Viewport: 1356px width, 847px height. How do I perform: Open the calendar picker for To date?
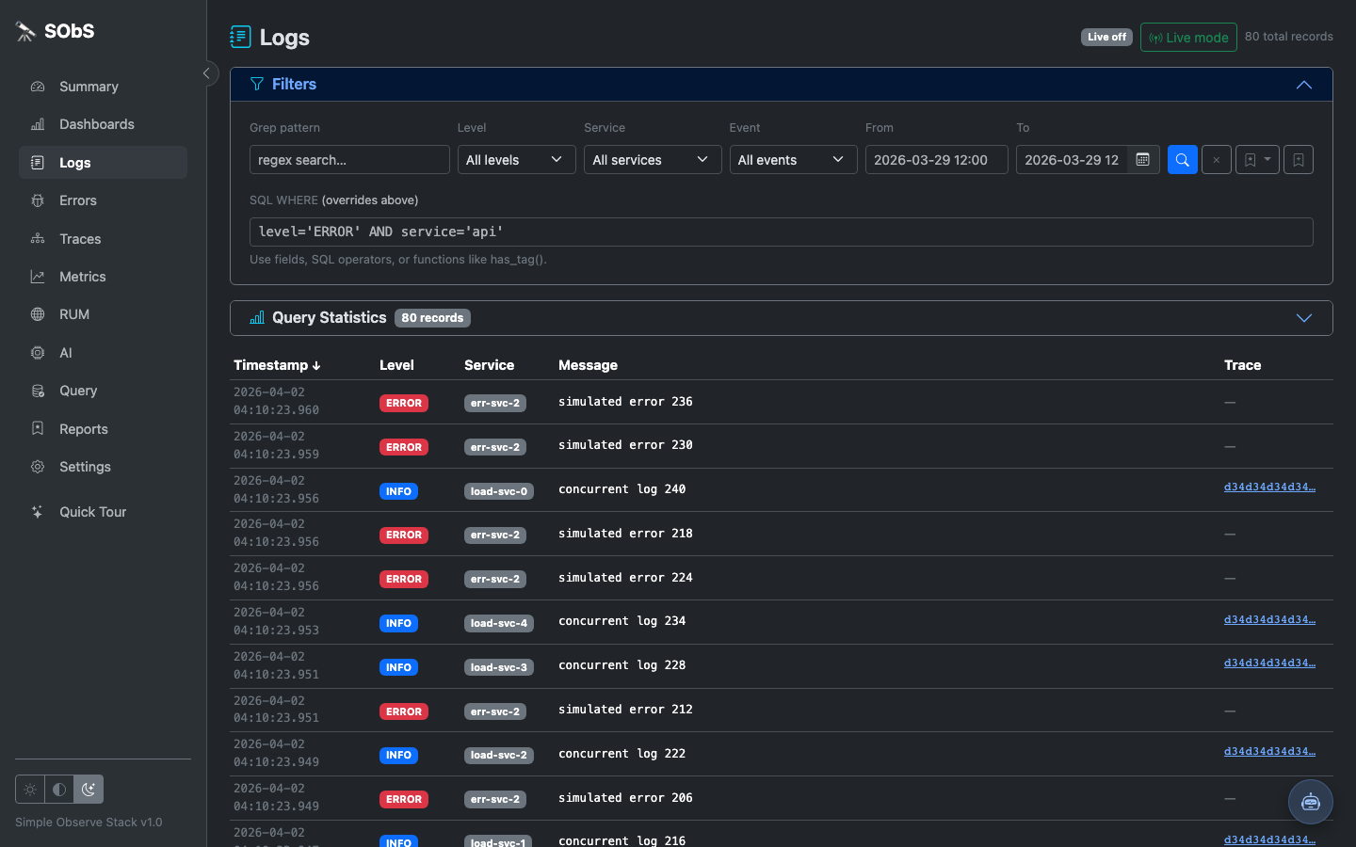[x=1143, y=160]
